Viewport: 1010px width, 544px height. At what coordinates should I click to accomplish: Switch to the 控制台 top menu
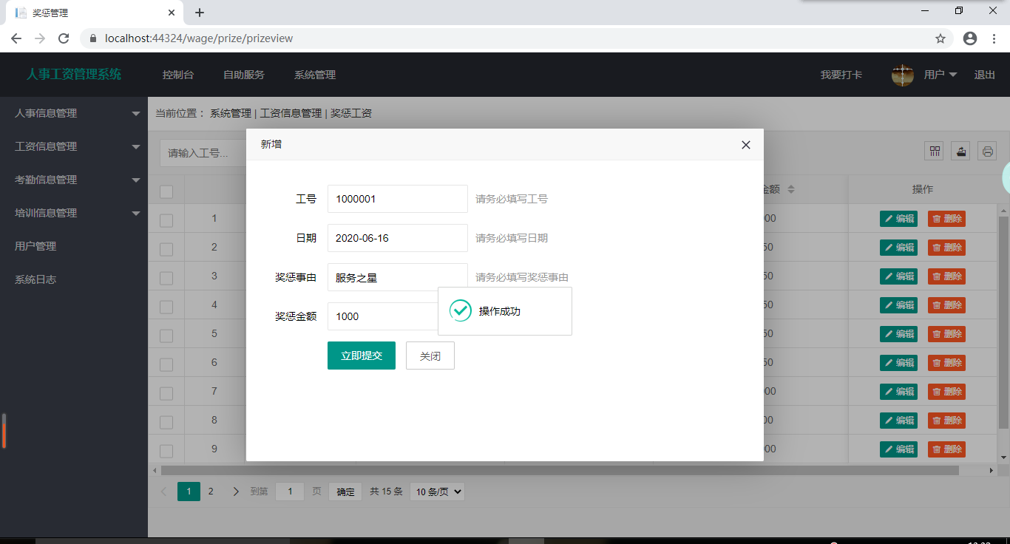point(178,75)
